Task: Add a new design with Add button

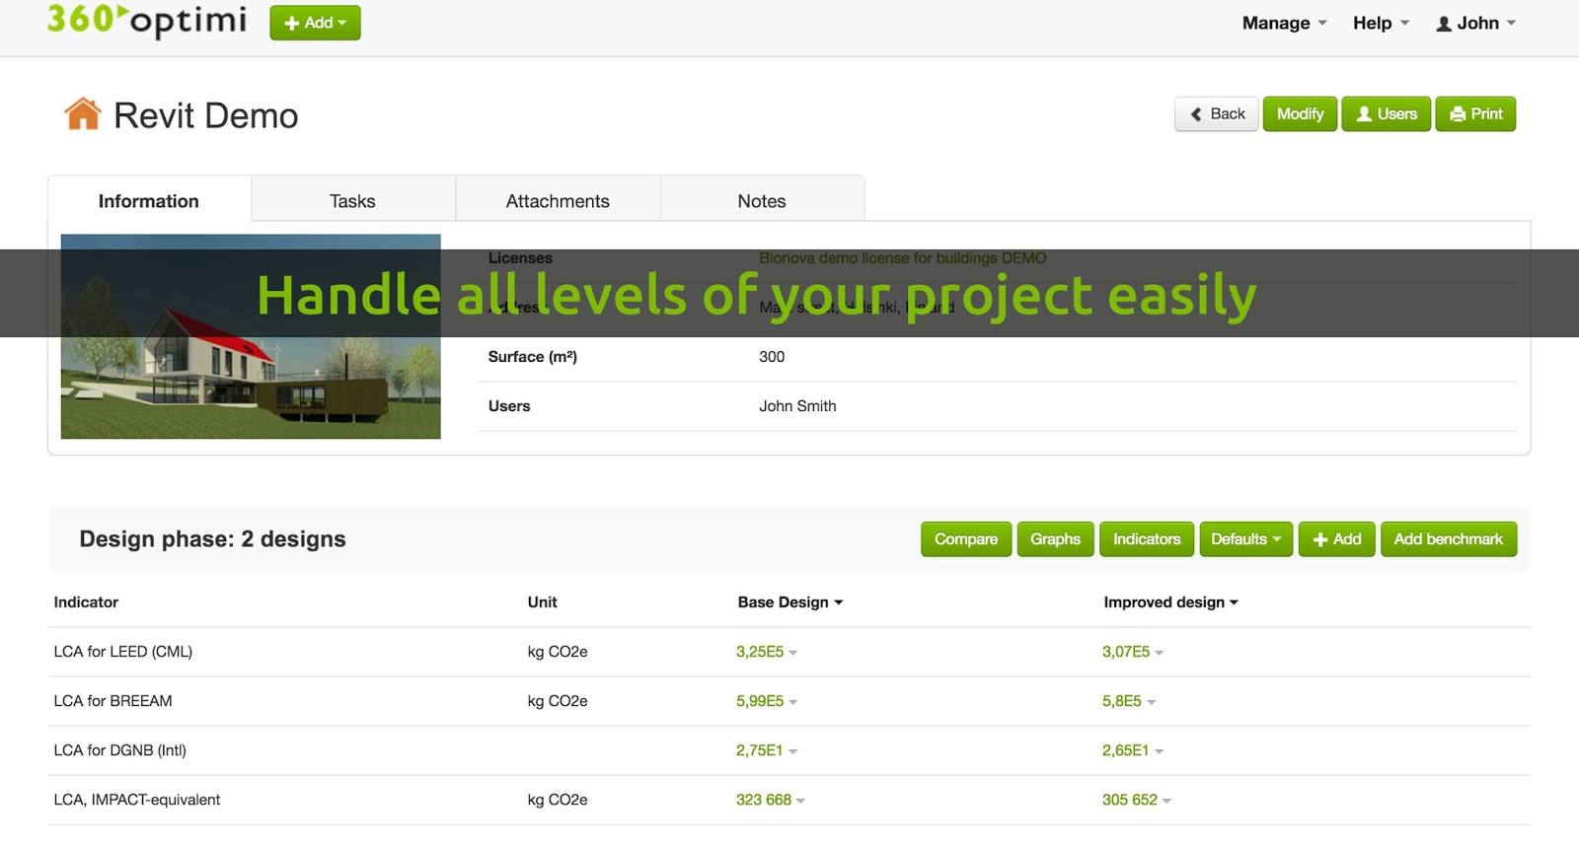Action: click(1336, 539)
